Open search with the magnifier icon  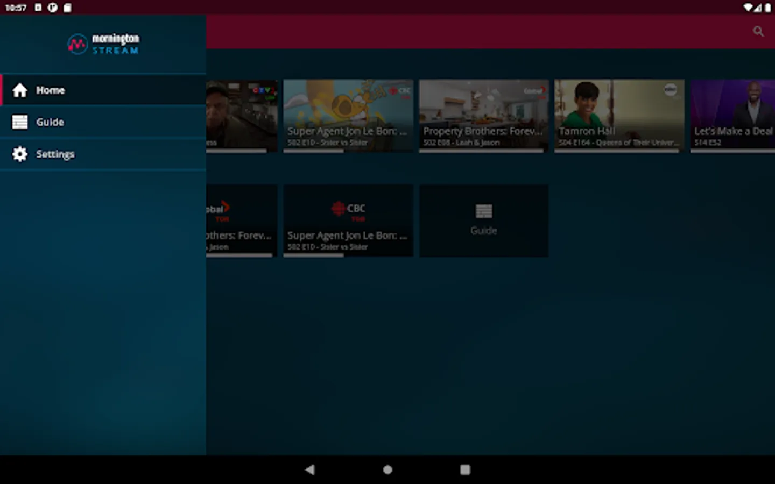coord(758,31)
